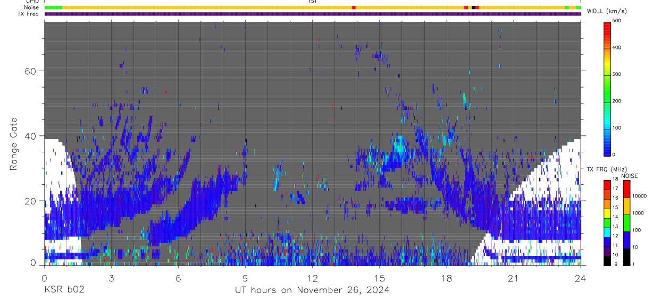Click the 3 hour tick on the UT axis
Viewport: 653px width, 301px height.
click(111, 278)
